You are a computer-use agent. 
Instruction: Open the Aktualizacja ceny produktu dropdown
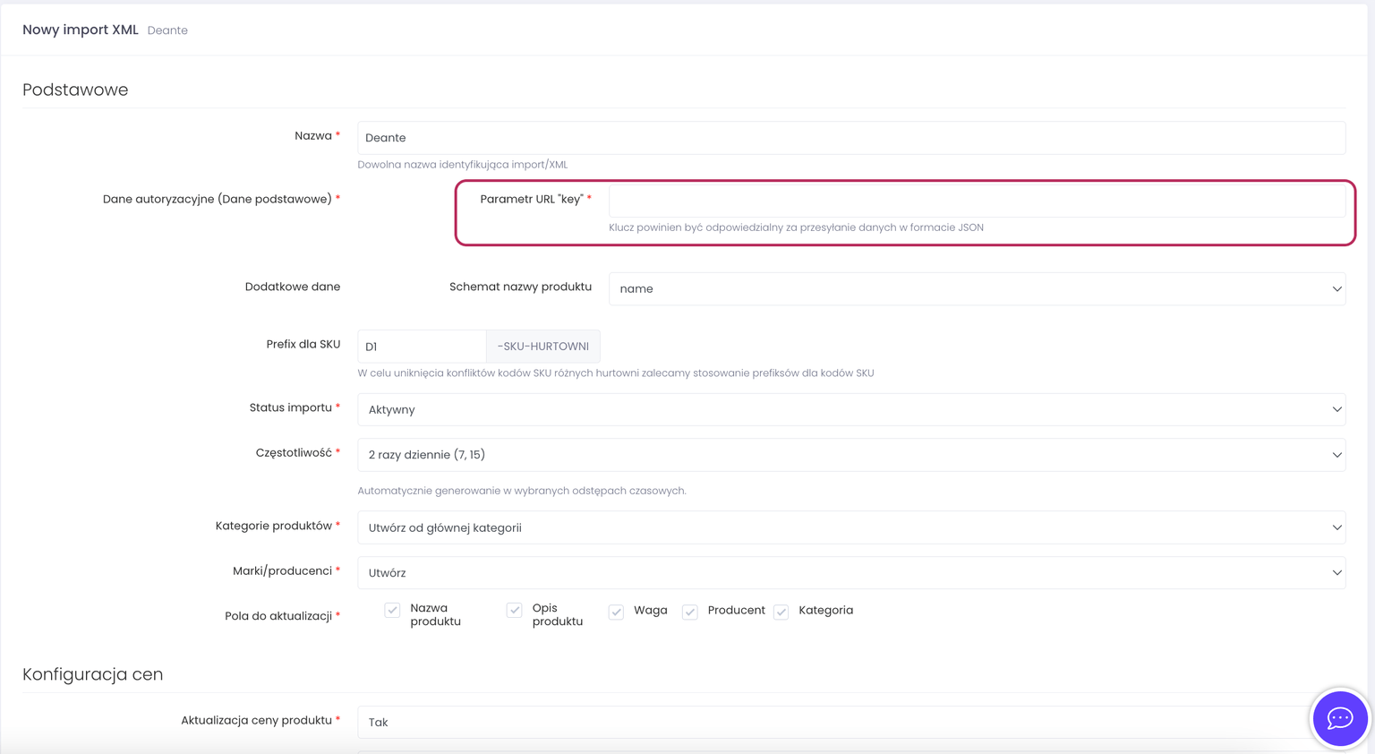pyautogui.click(x=851, y=722)
